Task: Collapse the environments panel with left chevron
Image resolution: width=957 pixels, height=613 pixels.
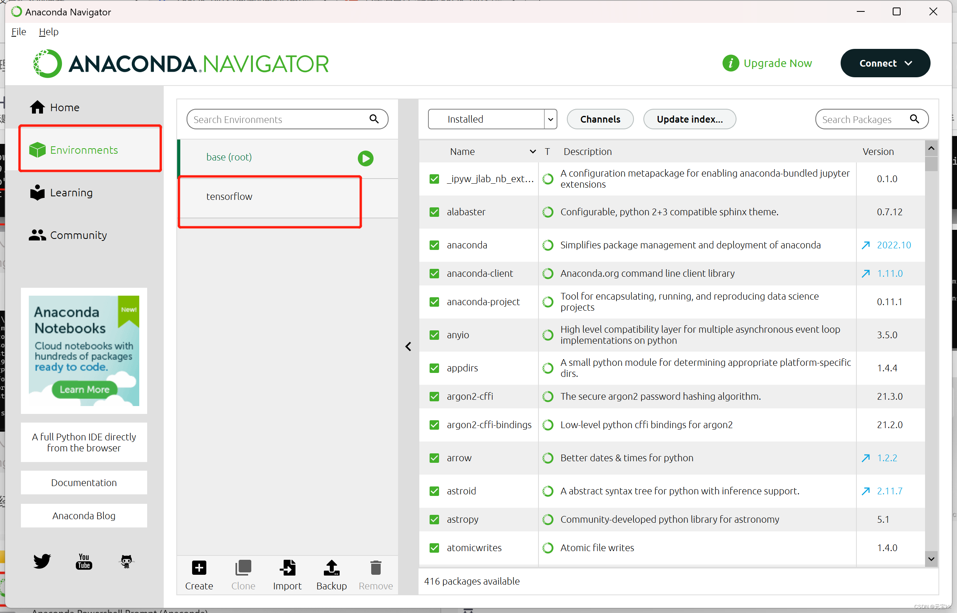Action: 408,347
